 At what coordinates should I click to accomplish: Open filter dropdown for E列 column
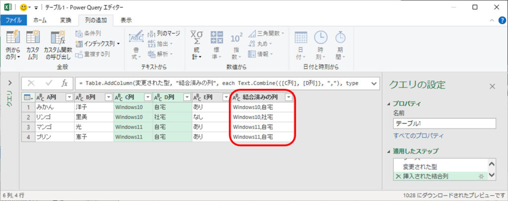(226, 97)
